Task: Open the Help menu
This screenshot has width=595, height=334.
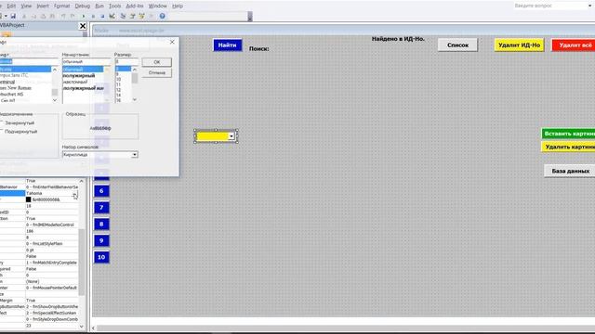Action: tap(178, 6)
